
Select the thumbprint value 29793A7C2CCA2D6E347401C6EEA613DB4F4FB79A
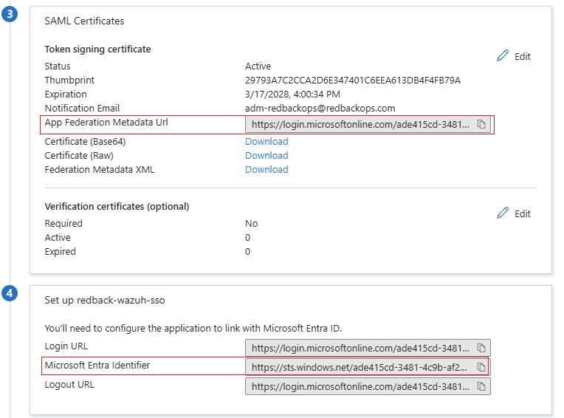click(353, 80)
